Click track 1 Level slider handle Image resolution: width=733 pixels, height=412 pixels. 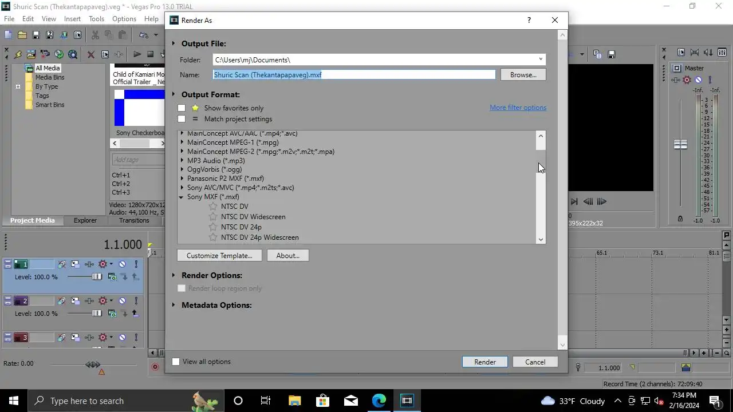[97, 277]
